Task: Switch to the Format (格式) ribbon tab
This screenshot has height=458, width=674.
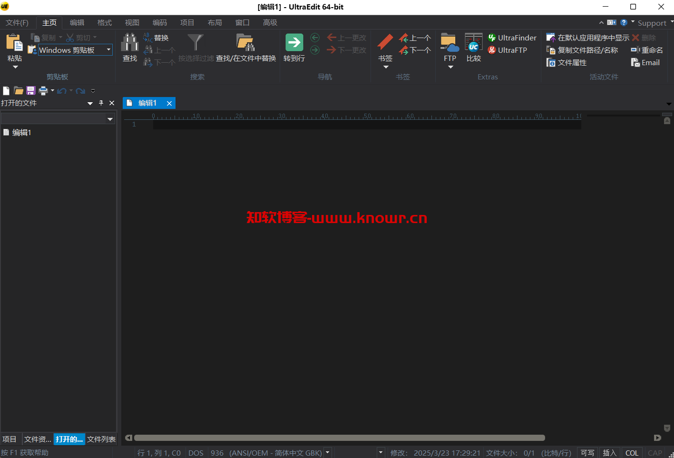Action: [x=104, y=22]
